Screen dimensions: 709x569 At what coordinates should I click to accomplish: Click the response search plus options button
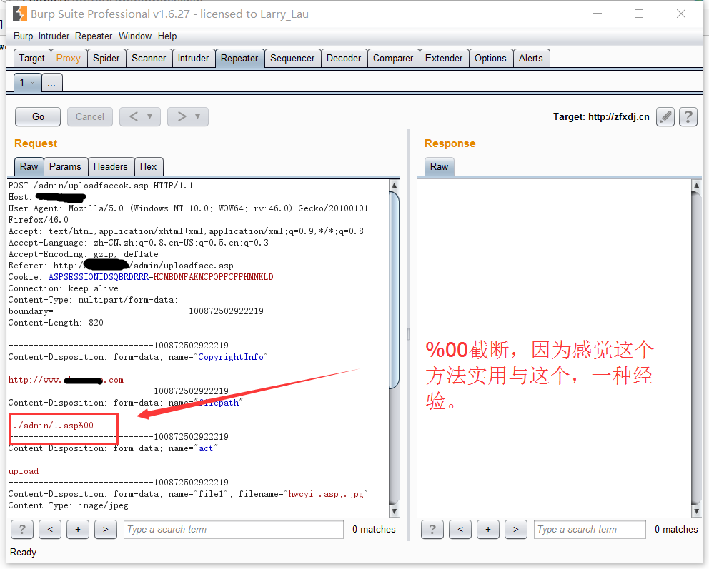488,529
